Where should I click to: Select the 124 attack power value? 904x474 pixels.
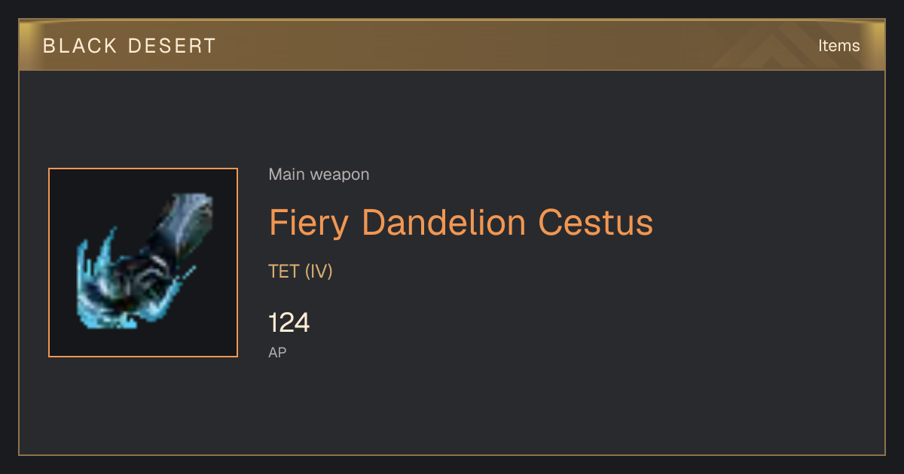(x=289, y=323)
